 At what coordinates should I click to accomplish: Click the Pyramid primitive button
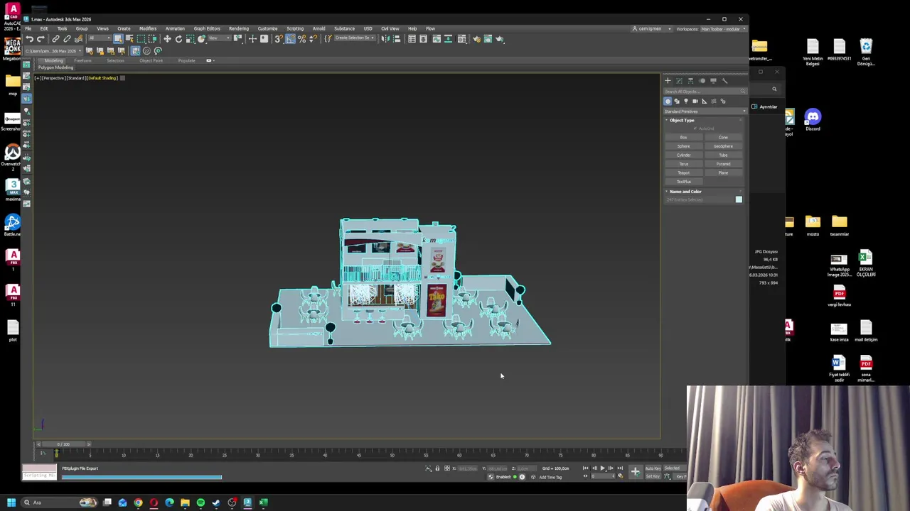pos(723,164)
